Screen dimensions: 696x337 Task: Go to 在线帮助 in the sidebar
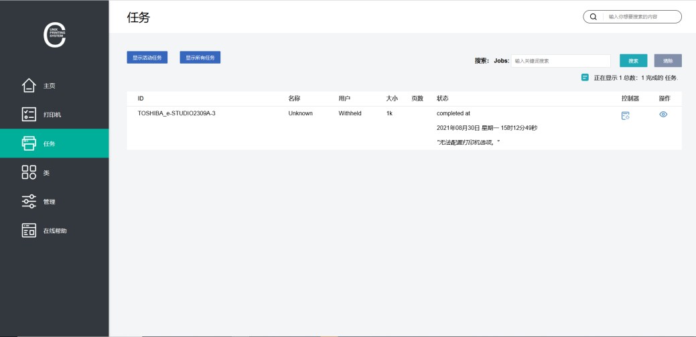[55, 230]
